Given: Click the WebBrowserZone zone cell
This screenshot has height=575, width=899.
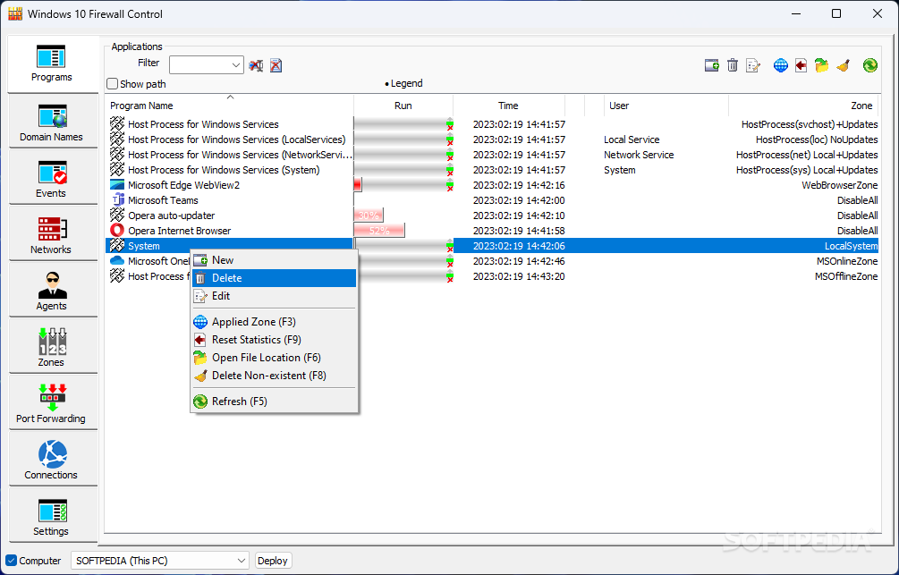Looking at the screenshot, I should 839,185.
